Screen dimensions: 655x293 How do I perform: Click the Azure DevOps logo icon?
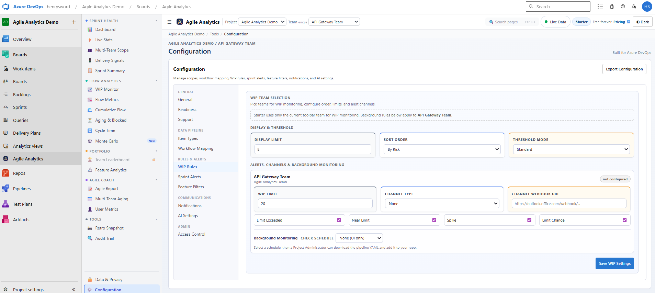6,7
